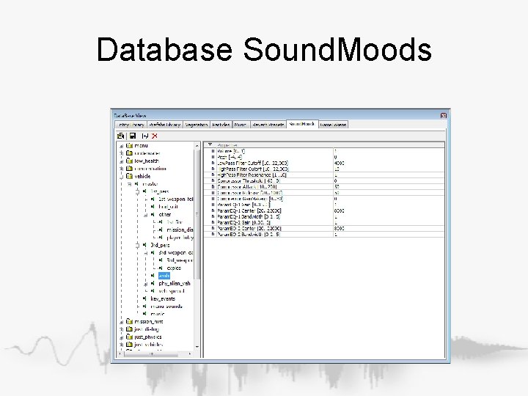Expand the menu folder node
Image resolution: width=528 pixels, height=396 pixels.
pos(122,146)
